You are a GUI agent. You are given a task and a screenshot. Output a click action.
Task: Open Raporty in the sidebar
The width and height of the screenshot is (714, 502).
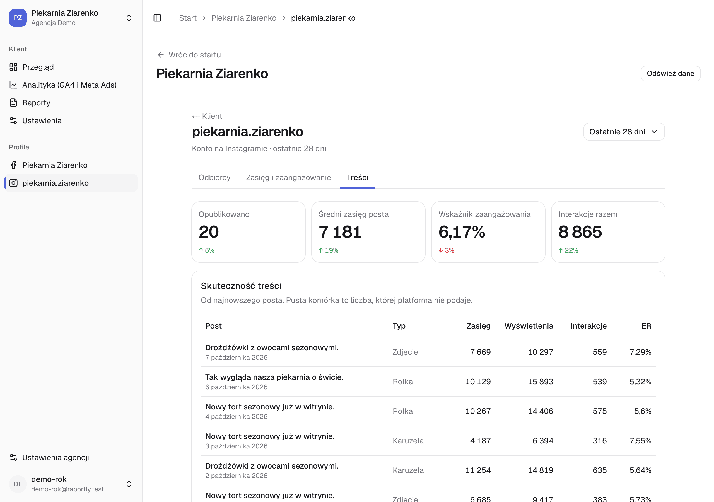(x=71, y=103)
